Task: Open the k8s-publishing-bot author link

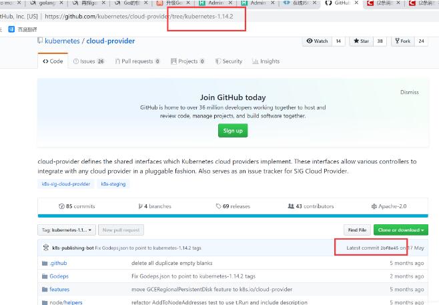Action: click(x=73, y=248)
